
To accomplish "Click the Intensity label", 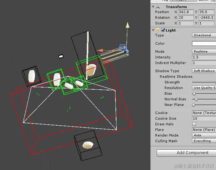I will tap(163, 57).
